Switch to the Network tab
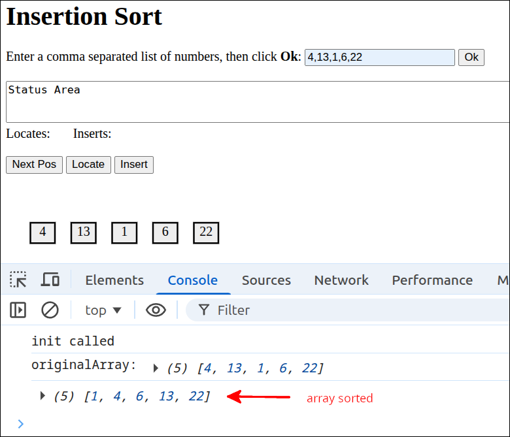 [341, 280]
